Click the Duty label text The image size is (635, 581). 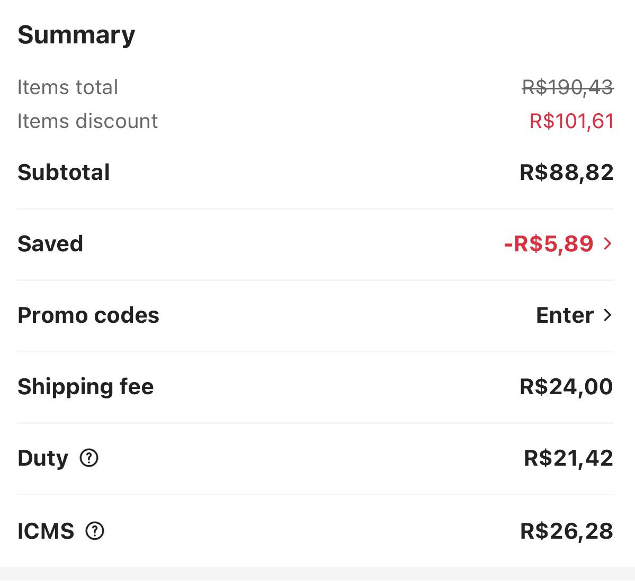point(43,458)
